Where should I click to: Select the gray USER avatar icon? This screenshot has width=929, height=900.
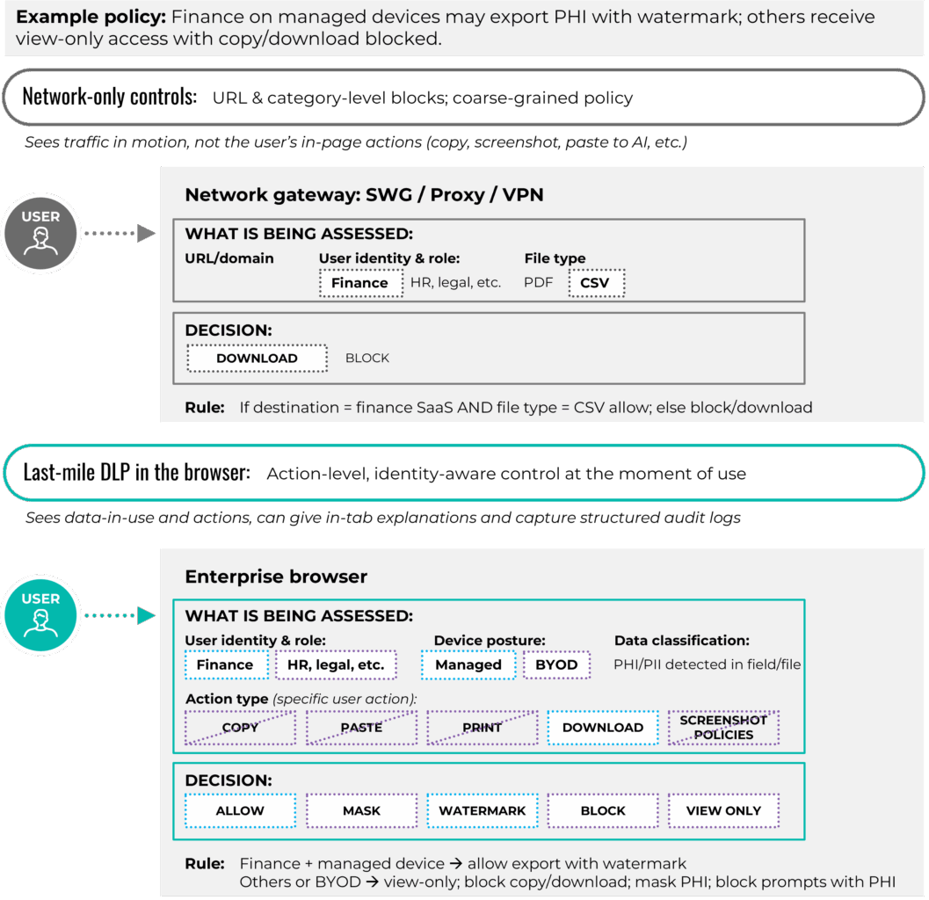point(40,233)
